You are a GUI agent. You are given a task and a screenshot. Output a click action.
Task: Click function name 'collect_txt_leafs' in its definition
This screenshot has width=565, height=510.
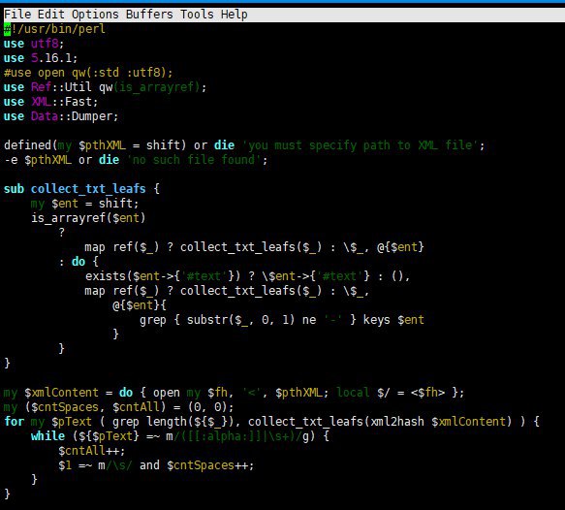pyautogui.click(x=88, y=189)
